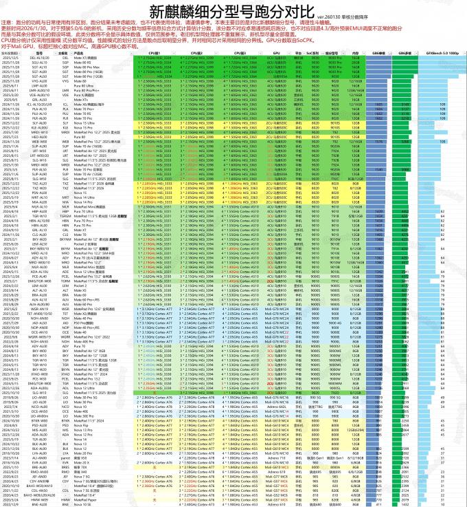Image resolution: width=467 pixels, height=507 pixels.
Task: Select the Pocket 2 product cell
Action: (x=80, y=286)
